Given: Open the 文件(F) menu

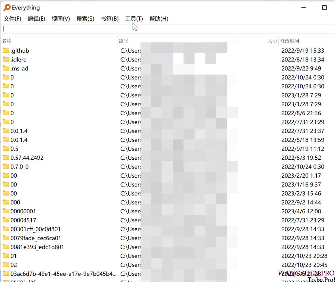Looking at the screenshot, I should pos(12,19).
